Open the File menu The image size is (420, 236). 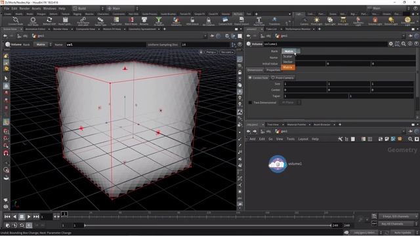[x=7, y=9]
